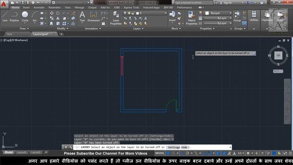Viewport: 293px width, 165px height.
Task: Click the Copy tool in Modify panel
Action: pos(52,18)
